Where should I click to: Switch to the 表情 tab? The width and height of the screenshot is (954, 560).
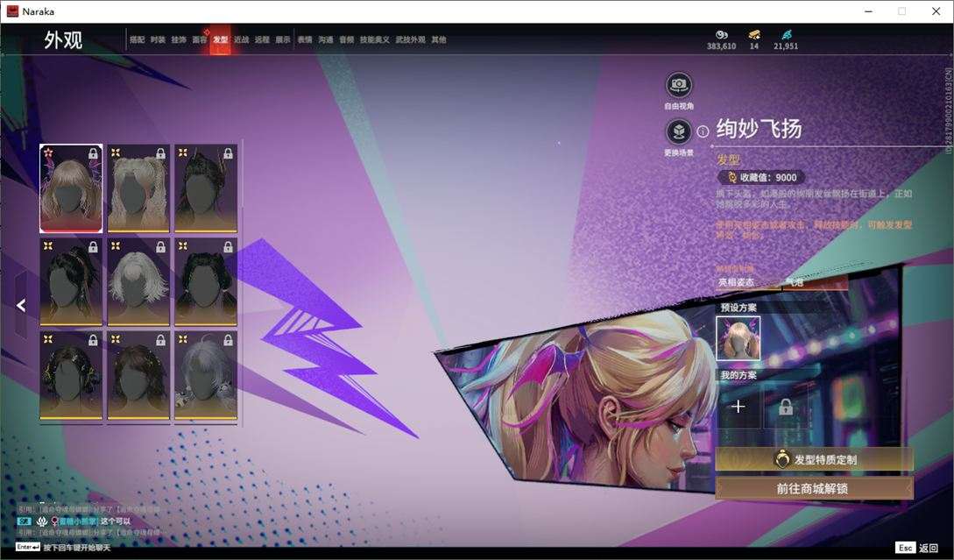[x=305, y=39]
